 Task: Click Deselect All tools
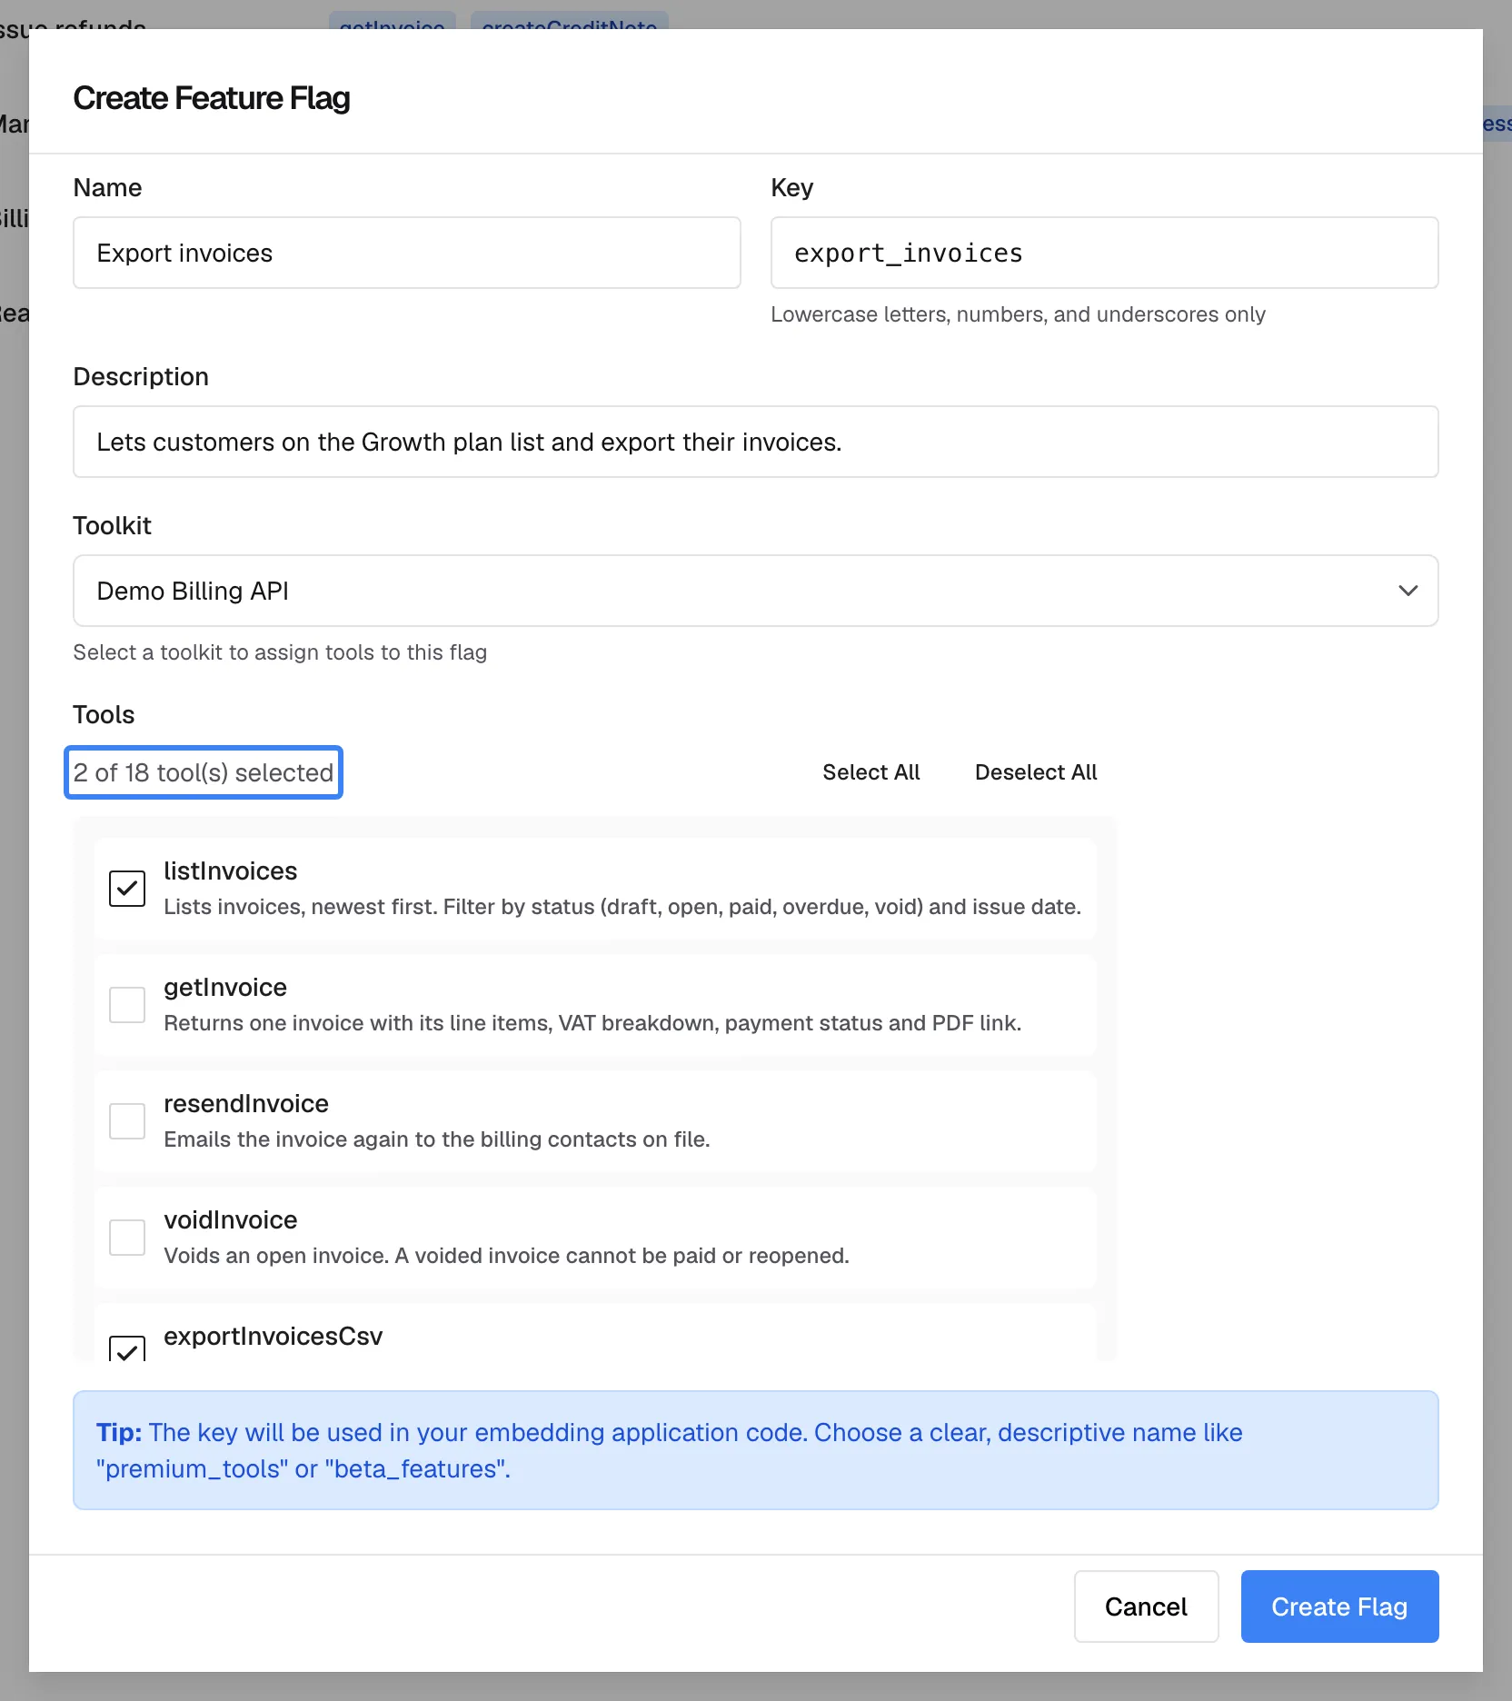1036,772
